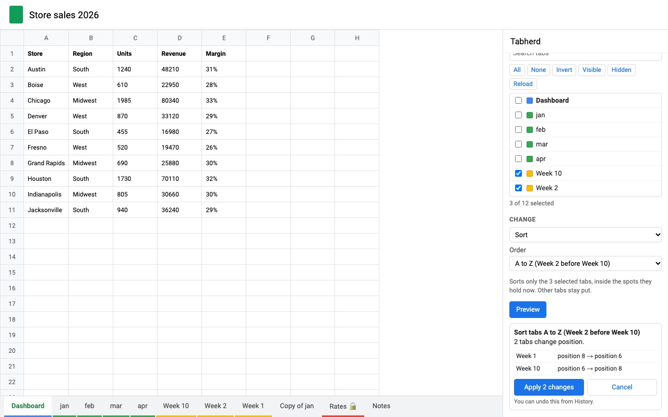
Task: Click the None selection button
Action: tap(539, 70)
